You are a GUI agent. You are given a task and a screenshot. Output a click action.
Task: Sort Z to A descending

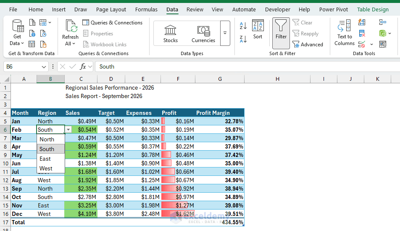click(x=243, y=39)
